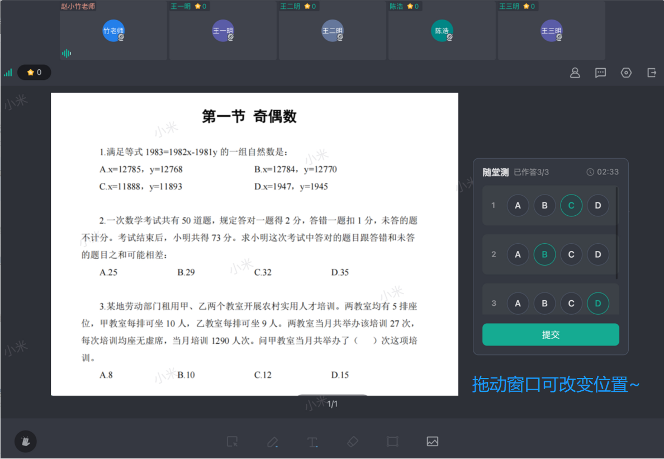This screenshot has height=459, width=664.
Task: Click the raise hand icon
Action: (x=25, y=441)
